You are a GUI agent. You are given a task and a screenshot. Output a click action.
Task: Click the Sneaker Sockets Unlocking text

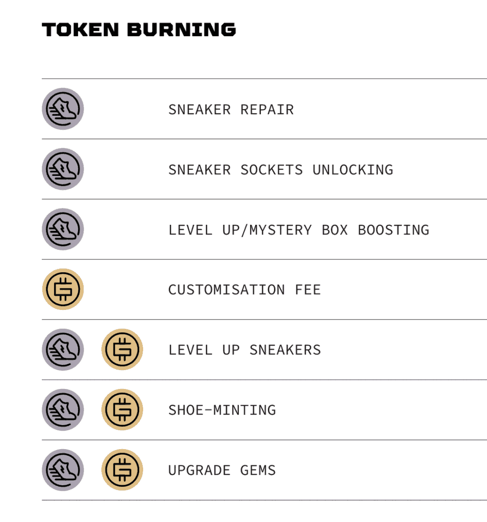281,170
